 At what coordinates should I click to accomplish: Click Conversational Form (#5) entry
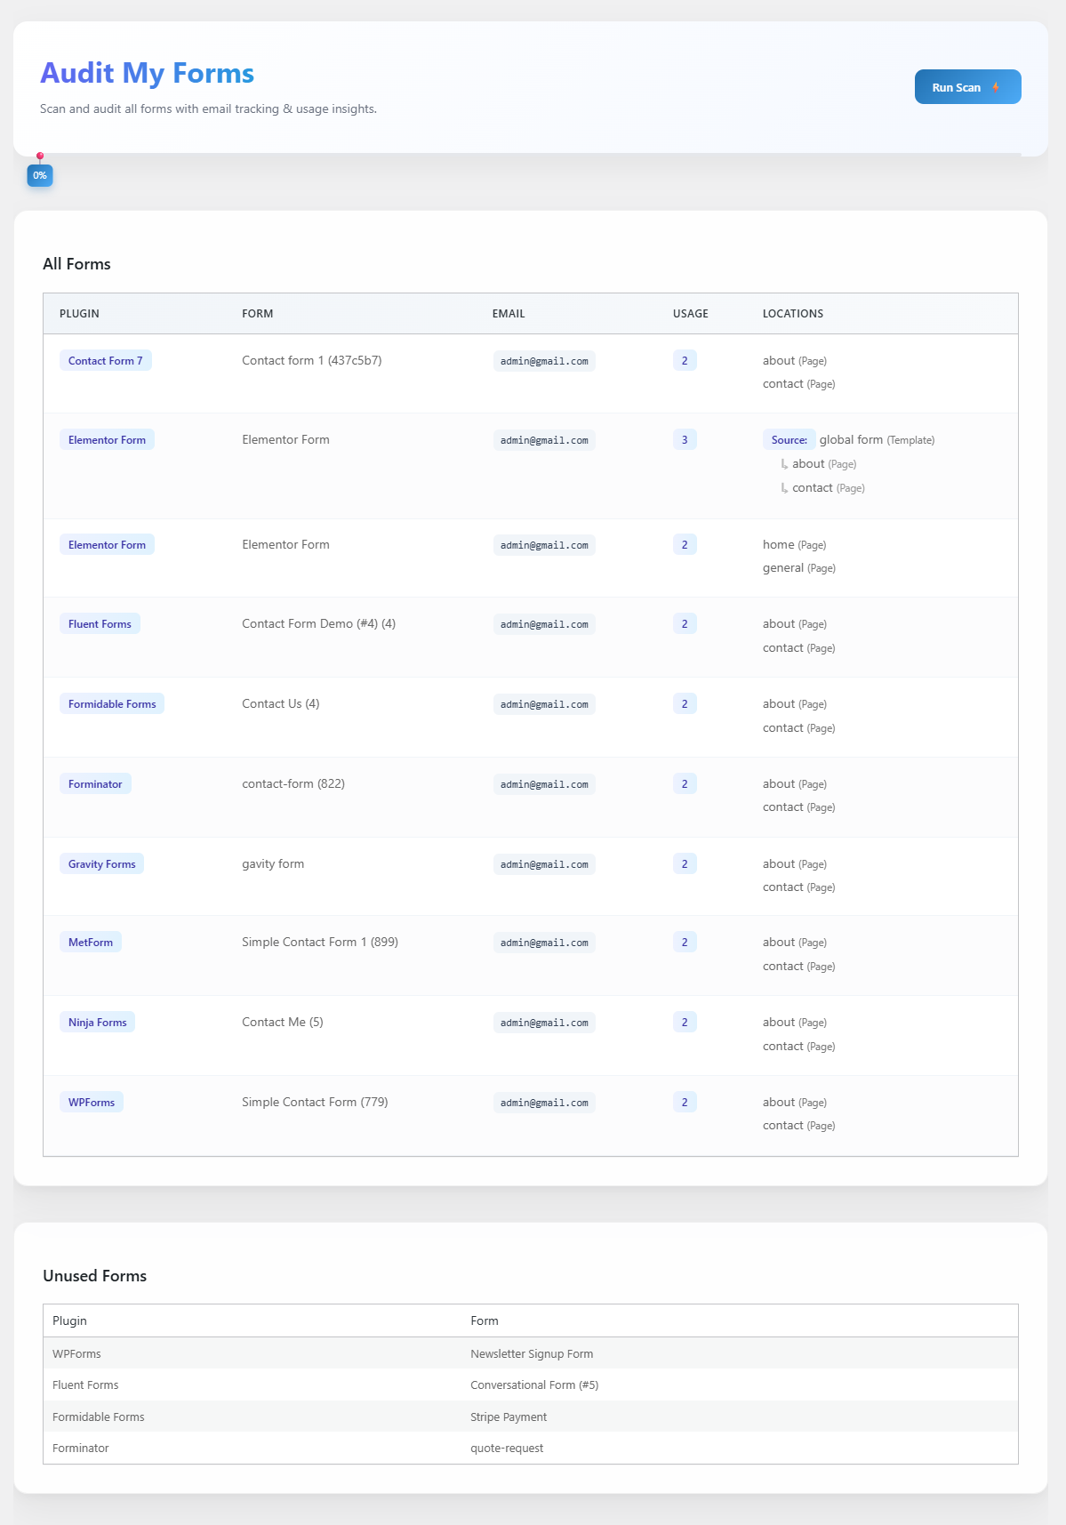(x=534, y=1385)
